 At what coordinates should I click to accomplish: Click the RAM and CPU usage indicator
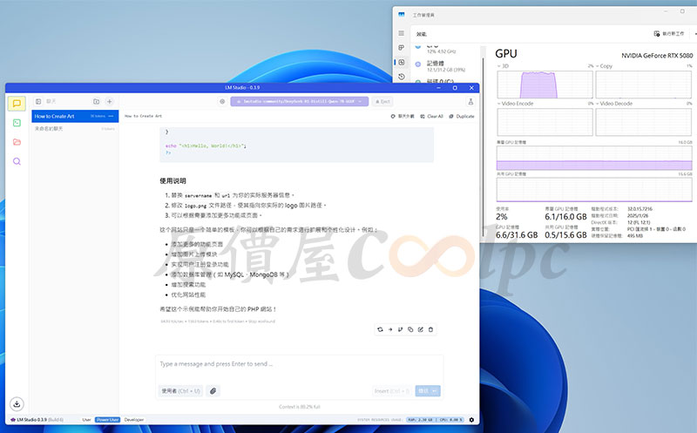(435, 420)
